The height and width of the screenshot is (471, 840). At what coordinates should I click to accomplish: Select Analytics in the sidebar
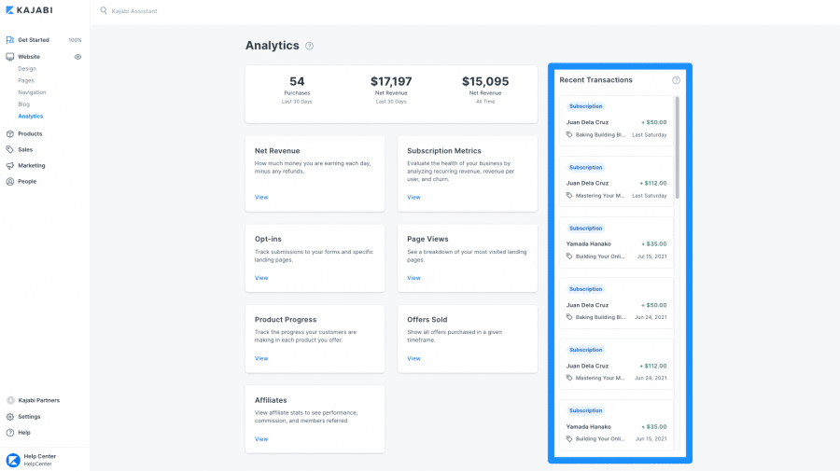point(30,116)
